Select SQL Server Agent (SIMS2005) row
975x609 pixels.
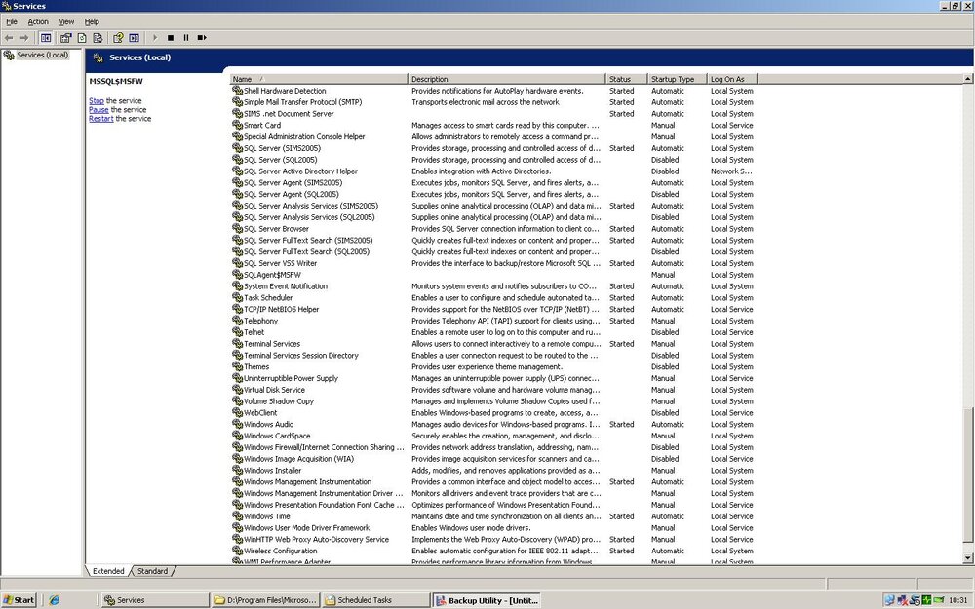click(x=493, y=183)
